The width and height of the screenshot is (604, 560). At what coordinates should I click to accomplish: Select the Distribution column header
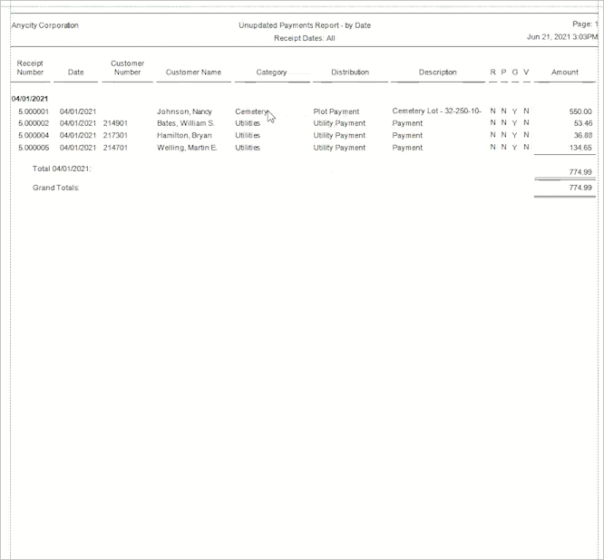click(x=349, y=72)
